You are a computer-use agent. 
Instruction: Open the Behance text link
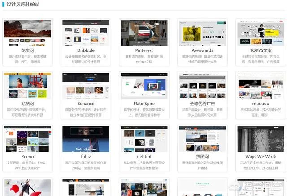point(86,104)
